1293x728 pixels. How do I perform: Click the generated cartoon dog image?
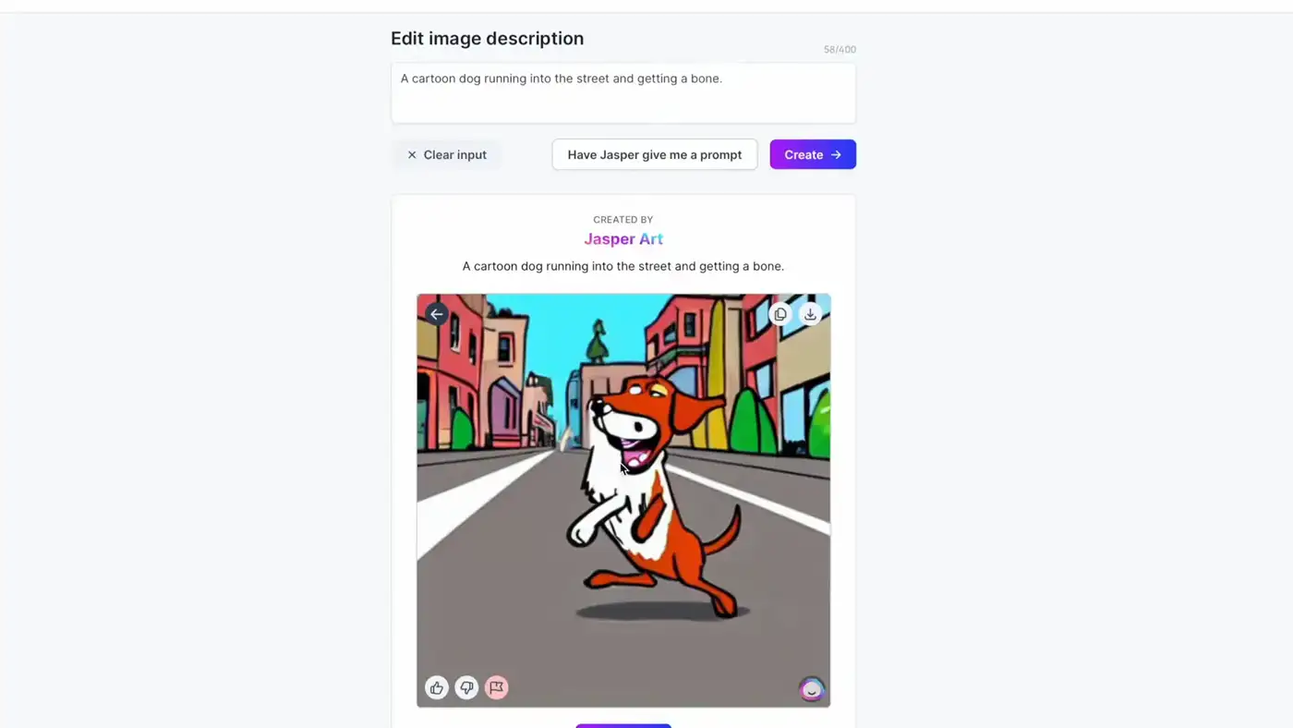623,501
